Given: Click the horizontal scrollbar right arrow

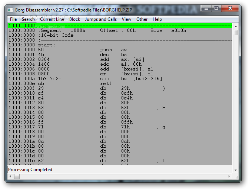Looking at the screenshot, I should click(229, 176).
